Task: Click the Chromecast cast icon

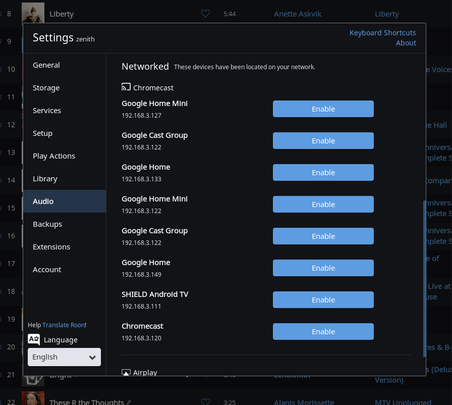Action: [126, 87]
